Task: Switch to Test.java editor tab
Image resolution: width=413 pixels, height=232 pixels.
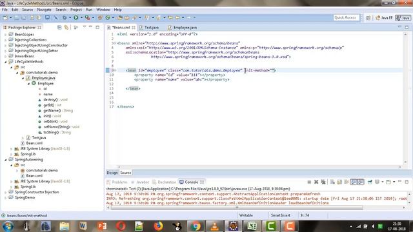Action: (x=149, y=27)
